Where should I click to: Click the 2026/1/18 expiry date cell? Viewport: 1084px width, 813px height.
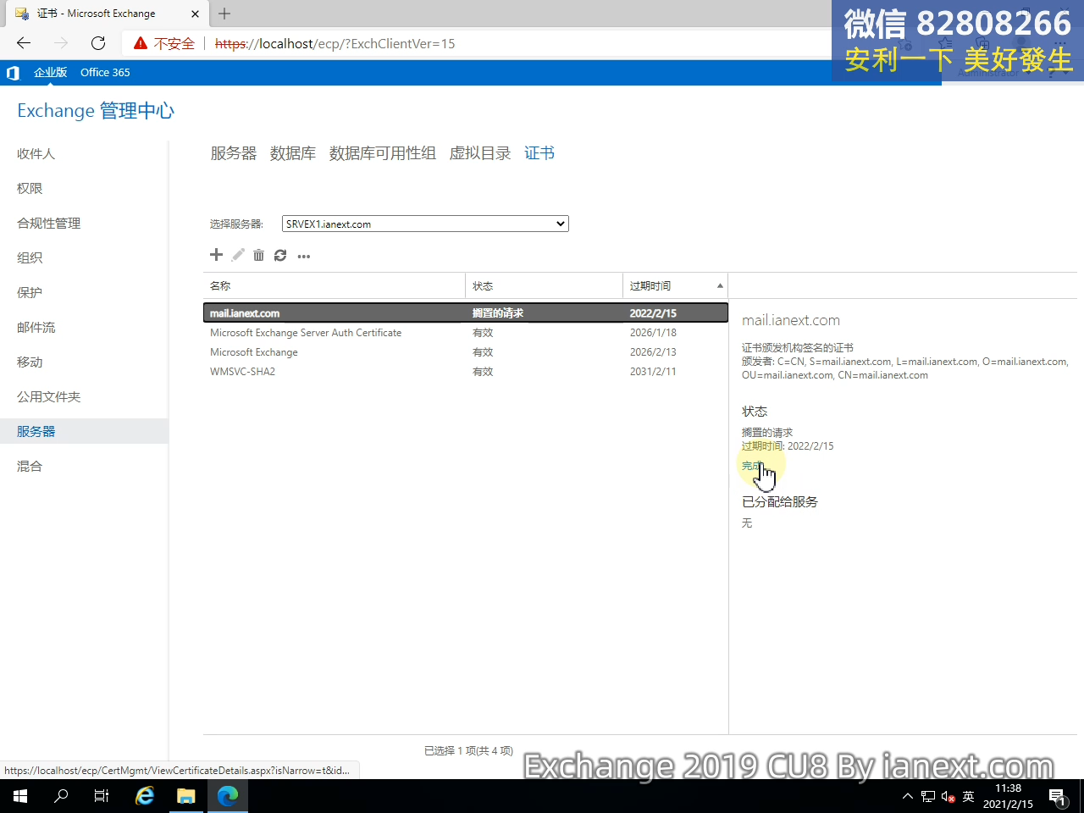(653, 333)
